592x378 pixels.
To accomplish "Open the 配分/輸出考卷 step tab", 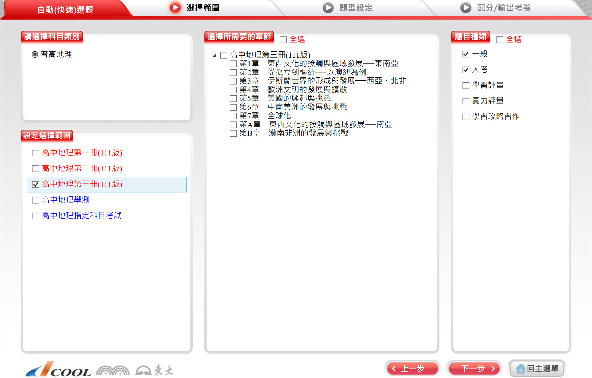I will [x=504, y=8].
